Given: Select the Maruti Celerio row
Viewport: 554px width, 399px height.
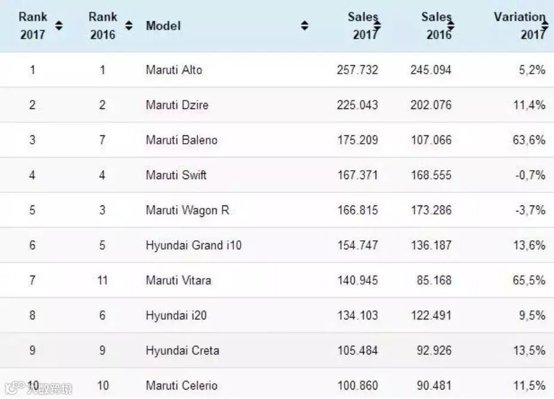Looking at the screenshot, I should 181,385.
